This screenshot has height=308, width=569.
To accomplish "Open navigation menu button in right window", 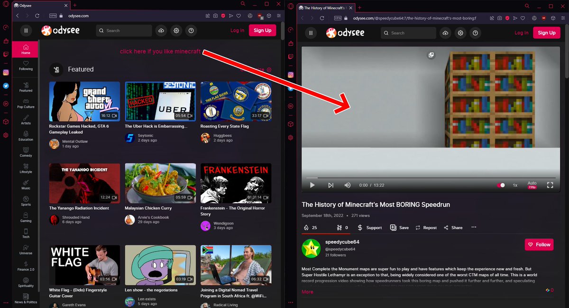I will coord(311,33).
